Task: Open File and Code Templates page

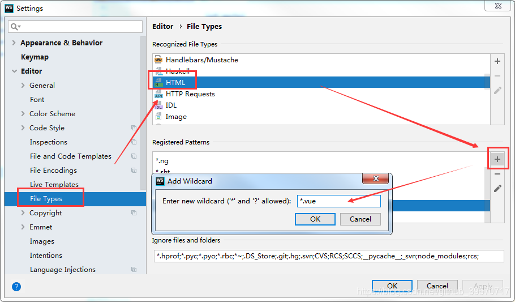Action: [70, 156]
